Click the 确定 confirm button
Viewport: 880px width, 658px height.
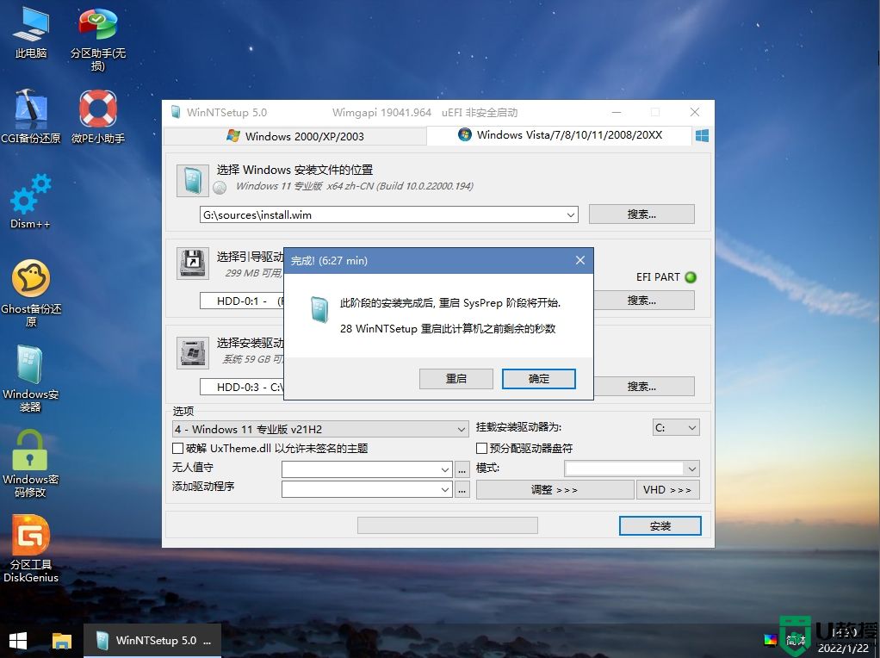(x=538, y=379)
